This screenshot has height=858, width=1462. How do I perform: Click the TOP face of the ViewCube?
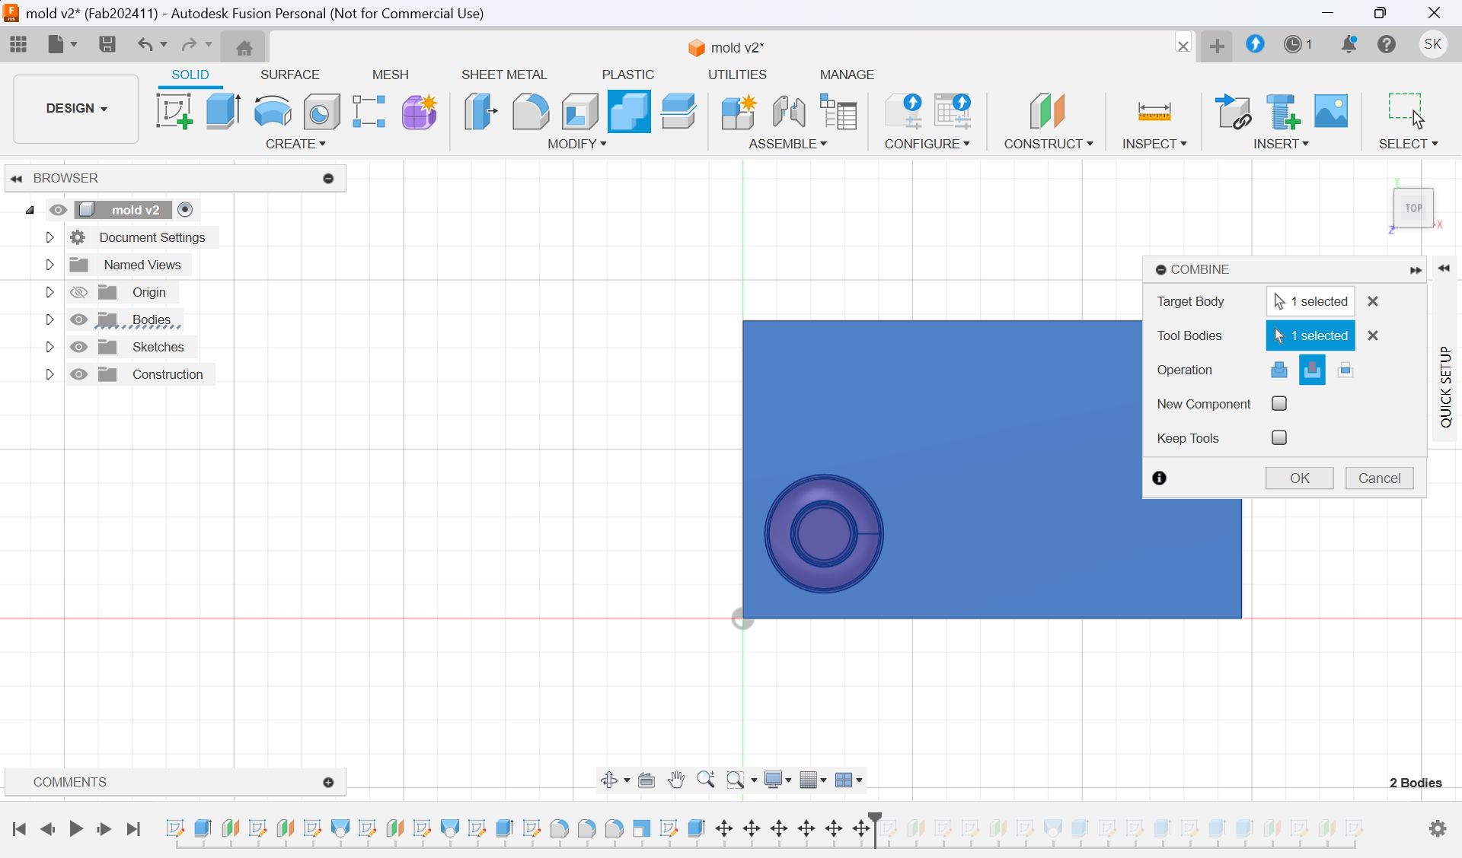1414,208
